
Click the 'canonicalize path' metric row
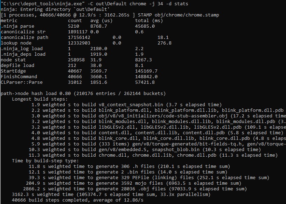tap(25, 38)
